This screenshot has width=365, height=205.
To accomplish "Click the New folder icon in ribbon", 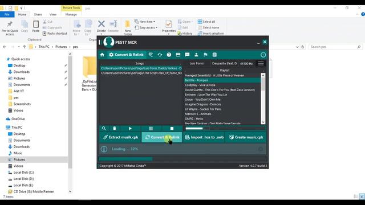I will pos(128,24).
